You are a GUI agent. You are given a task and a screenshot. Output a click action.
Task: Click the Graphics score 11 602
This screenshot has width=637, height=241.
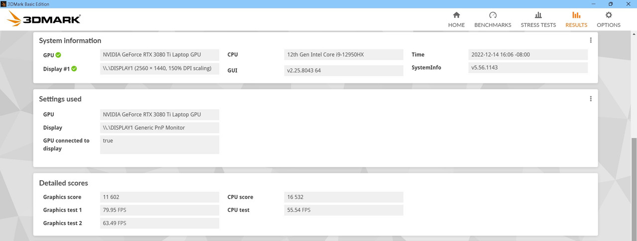click(x=159, y=197)
